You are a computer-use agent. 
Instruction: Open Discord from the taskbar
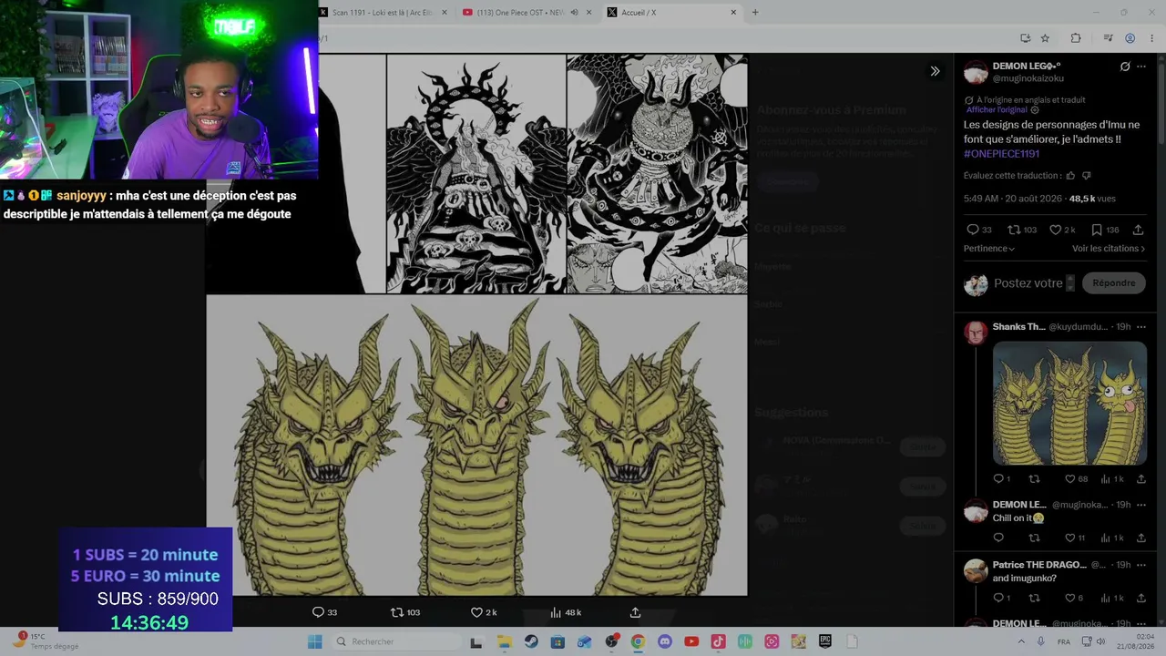[x=664, y=641]
